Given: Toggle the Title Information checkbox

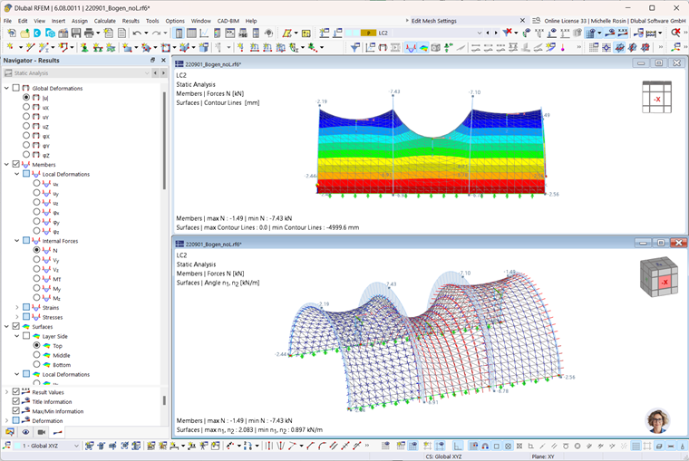Looking at the screenshot, I should (x=15, y=401).
